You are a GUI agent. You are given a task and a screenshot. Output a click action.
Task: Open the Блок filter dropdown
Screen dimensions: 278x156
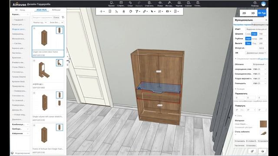click(x=56, y=23)
